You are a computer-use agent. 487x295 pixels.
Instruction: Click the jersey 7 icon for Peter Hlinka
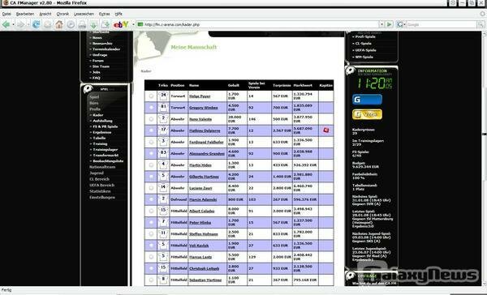click(163, 222)
